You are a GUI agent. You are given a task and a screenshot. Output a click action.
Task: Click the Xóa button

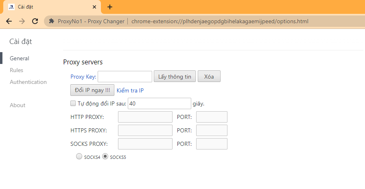click(x=209, y=77)
